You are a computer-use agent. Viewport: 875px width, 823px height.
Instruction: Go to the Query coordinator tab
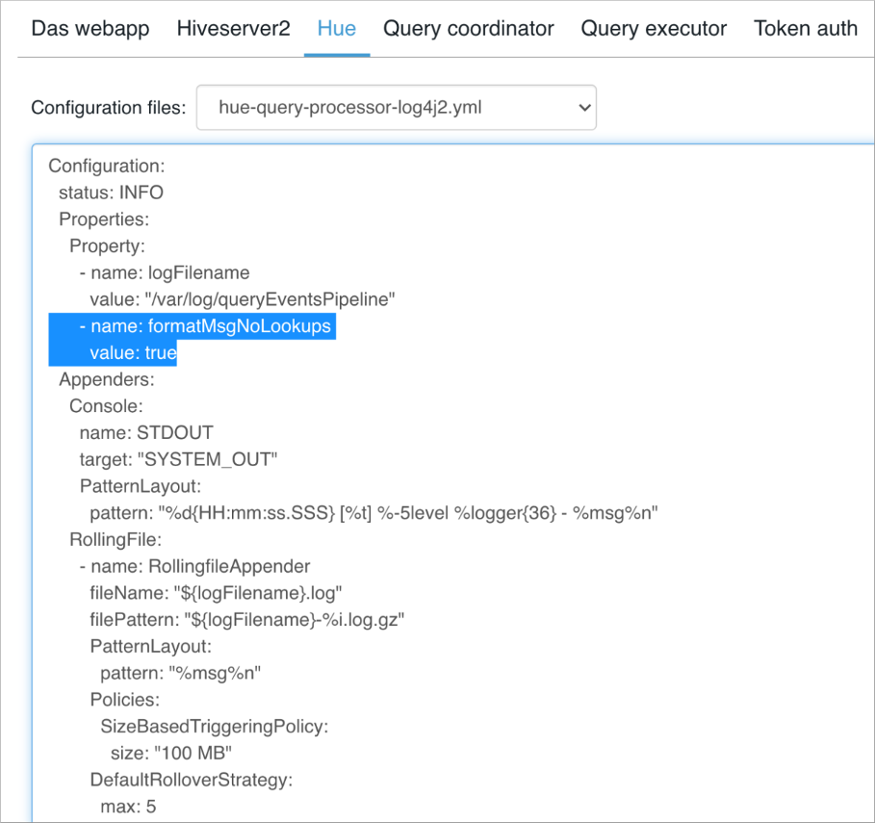pyautogui.click(x=468, y=29)
